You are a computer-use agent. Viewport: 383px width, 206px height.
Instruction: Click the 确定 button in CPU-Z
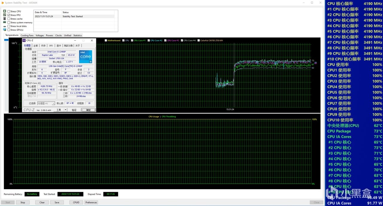89,110
